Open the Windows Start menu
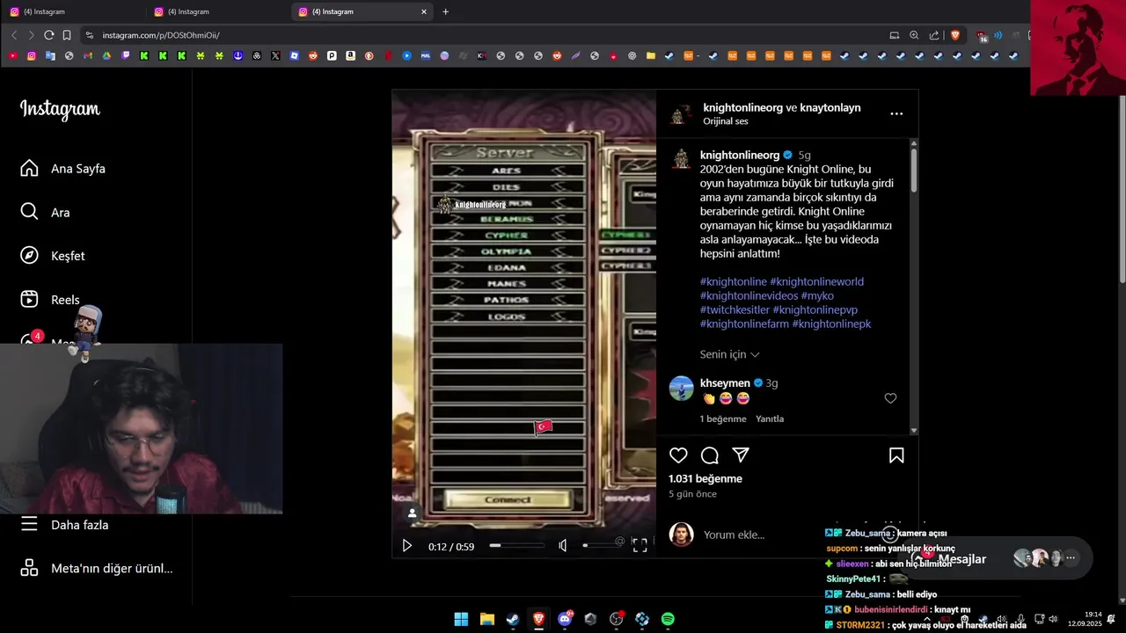Viewport: 1126px width, 633px height. click(x=461, y=619)
